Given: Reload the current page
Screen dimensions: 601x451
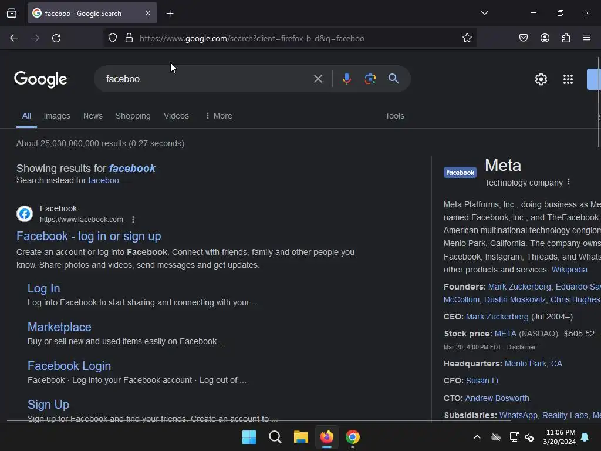Looking at the screenshot, I should (x=56, y=38).
